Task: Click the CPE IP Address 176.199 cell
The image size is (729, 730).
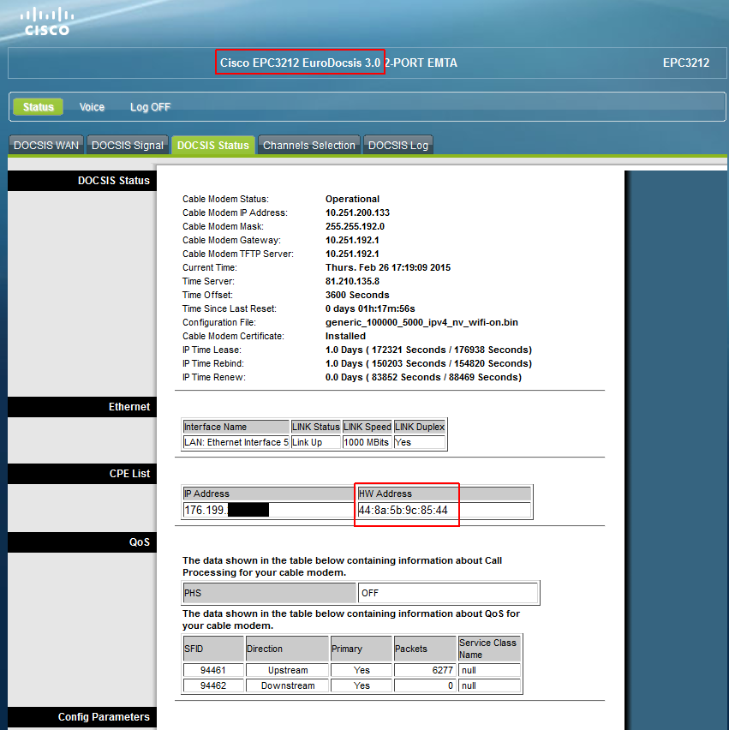Action: 269,511
